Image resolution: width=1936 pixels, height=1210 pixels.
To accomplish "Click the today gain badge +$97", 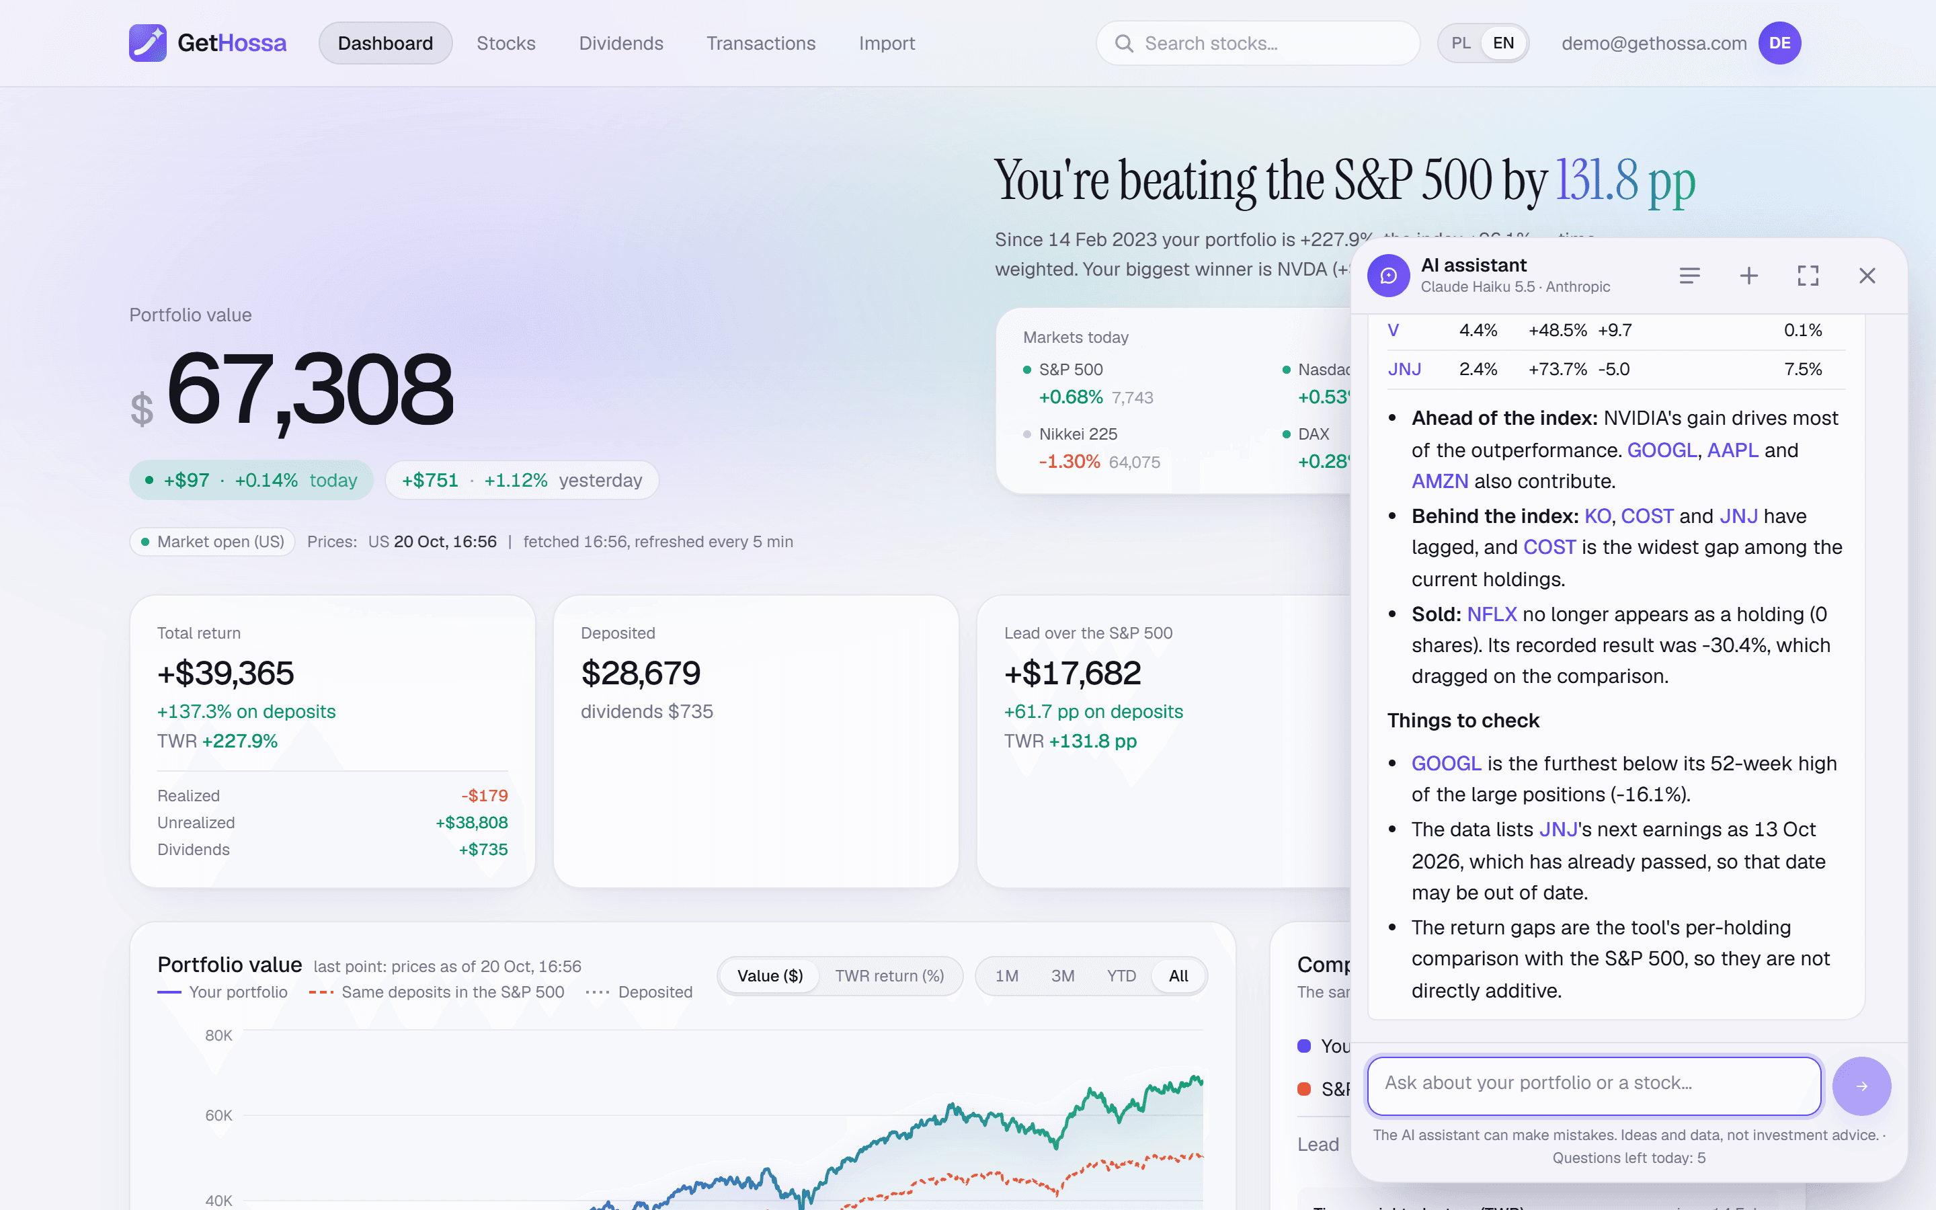I will (251, 480).
